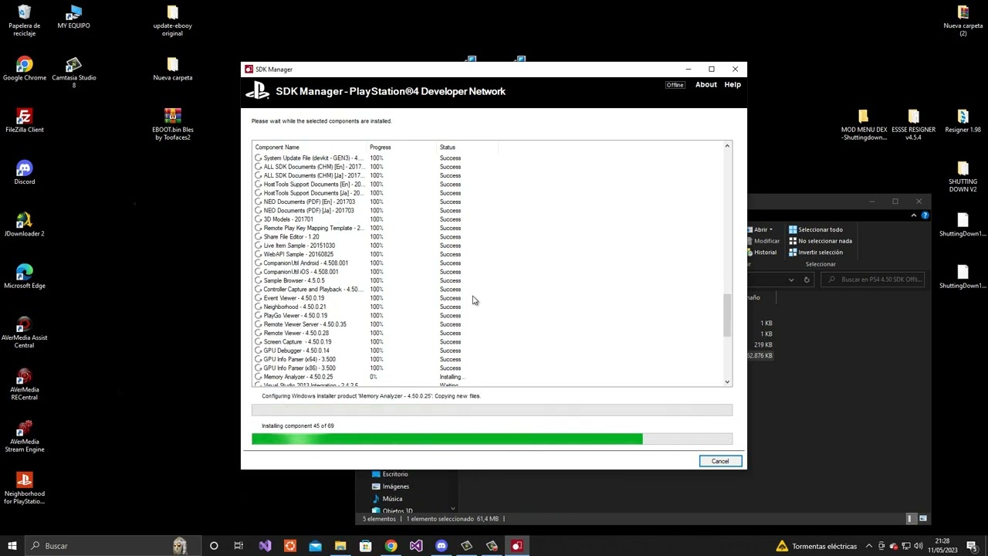This screenshot has height=556, width=988.
Task: Open File Explorer from taskbar
Action: coord(340,546)
